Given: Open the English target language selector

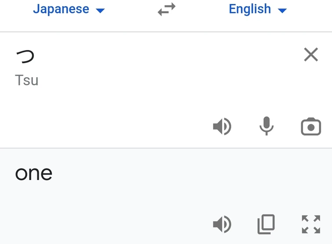Looking at the screenshot, I should click(250, 9).
